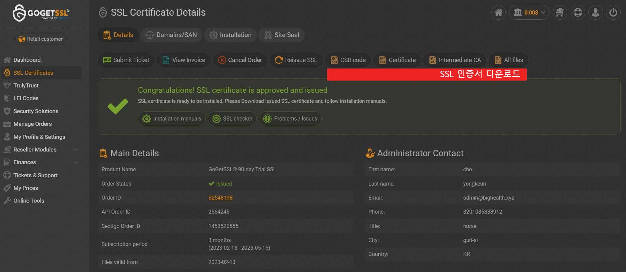Switch to the Installation tab
The image size is (626, 272).
(x=230, y=35)
